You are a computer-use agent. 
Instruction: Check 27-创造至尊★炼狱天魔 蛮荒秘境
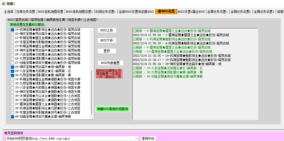(12, 63)
